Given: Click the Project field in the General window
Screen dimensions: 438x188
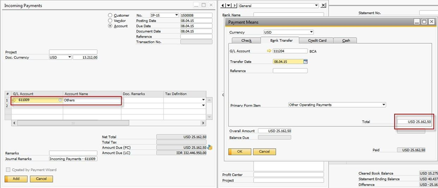Looking at the screenshot, I should (289, 180).
